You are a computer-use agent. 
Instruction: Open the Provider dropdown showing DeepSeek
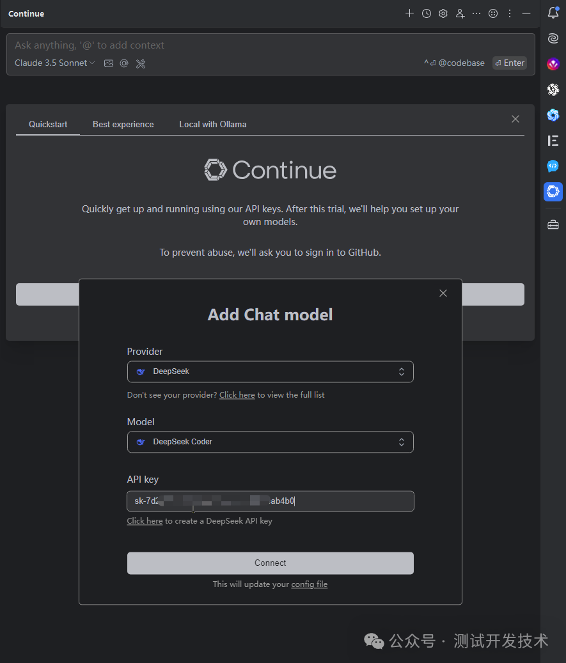coord(271,371)
